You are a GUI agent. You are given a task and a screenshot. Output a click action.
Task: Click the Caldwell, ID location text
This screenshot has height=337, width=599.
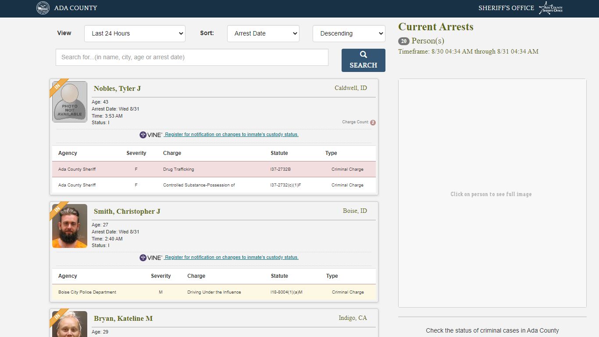(x=351, y=88)
